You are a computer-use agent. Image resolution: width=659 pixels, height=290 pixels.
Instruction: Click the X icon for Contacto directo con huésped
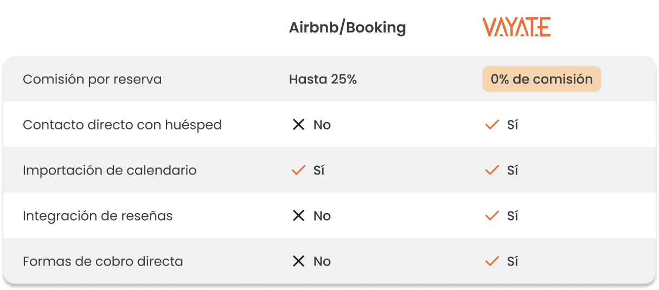click(298, 125)
